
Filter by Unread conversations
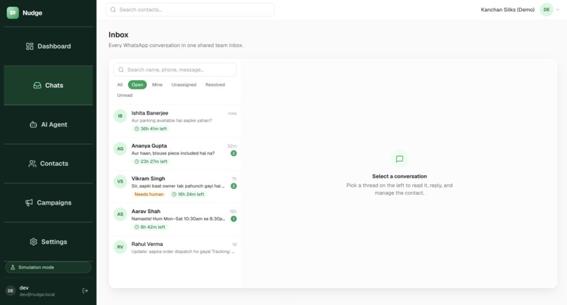pos(125,96)
